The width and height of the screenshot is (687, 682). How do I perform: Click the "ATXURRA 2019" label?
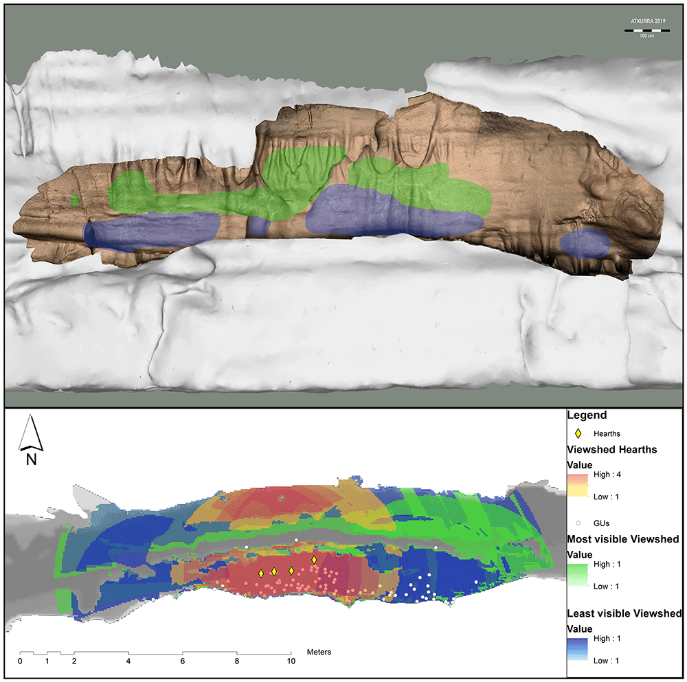click(648, 21)
